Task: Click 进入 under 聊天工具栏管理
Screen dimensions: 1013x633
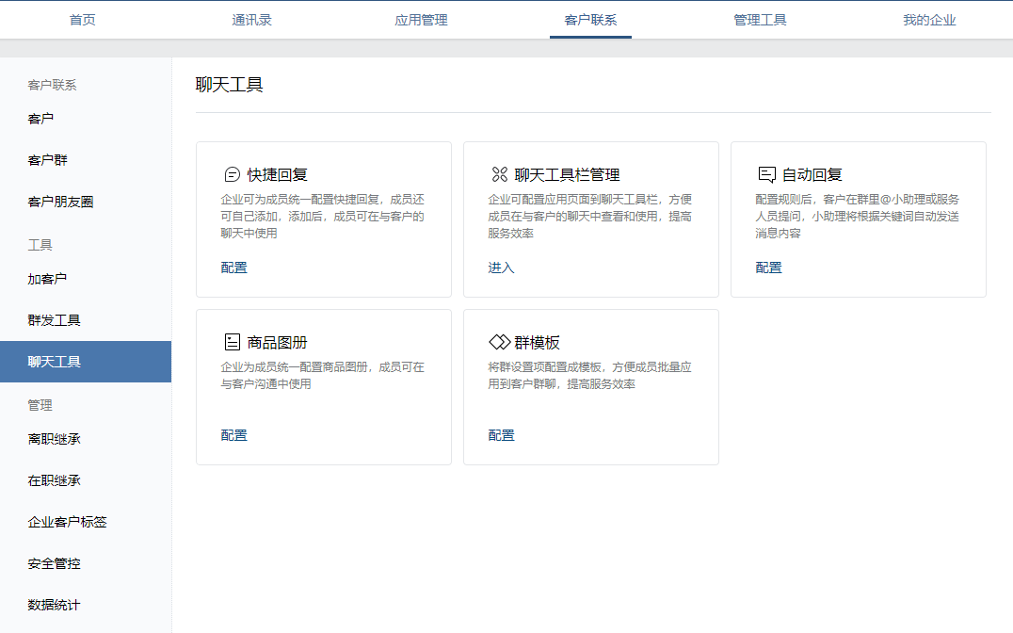Action: click(x=502, y=268)
